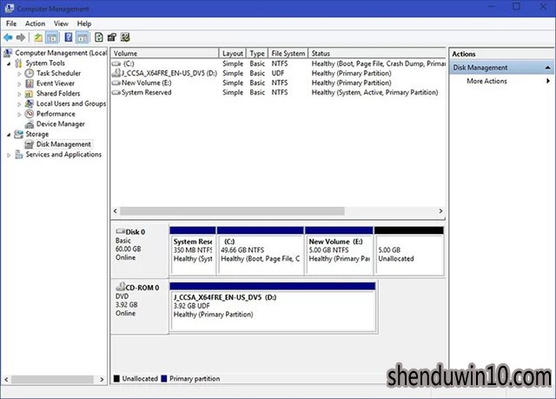Select the 5.00 GB Unallocated block

click(409, 250)
